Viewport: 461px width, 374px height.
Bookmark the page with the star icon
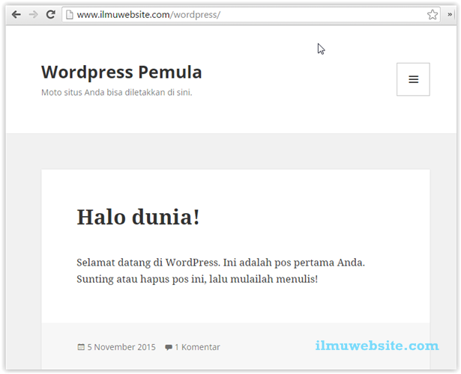coord(433,14)
